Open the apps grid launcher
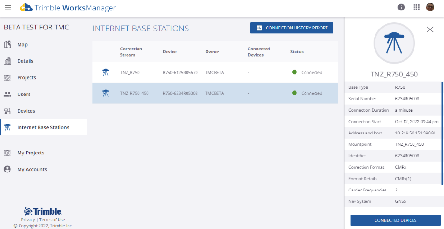 point(416,7)
